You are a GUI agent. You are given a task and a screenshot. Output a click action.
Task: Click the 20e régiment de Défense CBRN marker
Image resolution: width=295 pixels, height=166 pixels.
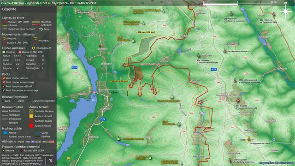274,15
